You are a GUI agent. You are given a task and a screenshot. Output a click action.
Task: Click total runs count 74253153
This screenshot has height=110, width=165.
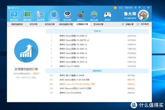pyautogui.click(x=25, y=78)
